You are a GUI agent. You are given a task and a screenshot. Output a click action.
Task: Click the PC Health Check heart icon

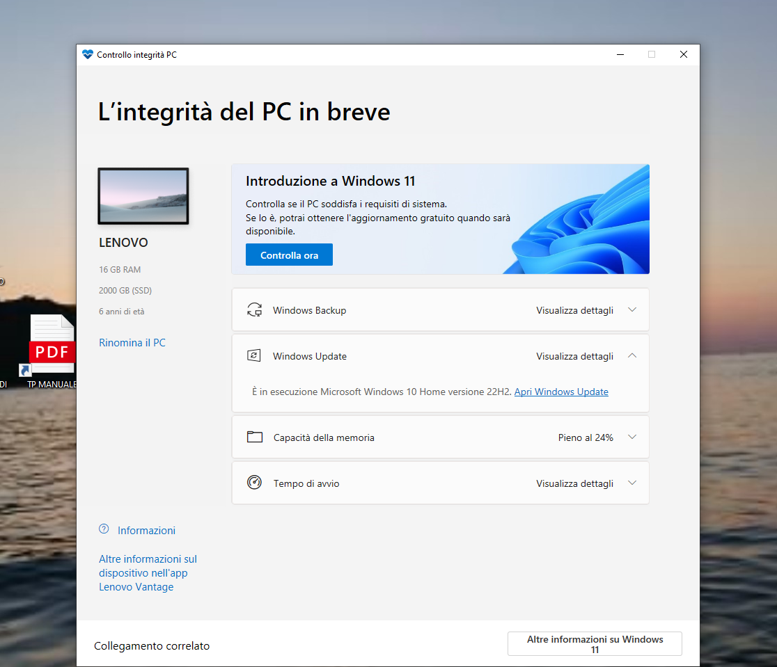[x=88, y=54]
